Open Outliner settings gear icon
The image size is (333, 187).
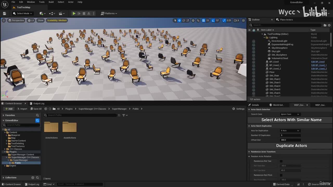(x=329, y=25)
